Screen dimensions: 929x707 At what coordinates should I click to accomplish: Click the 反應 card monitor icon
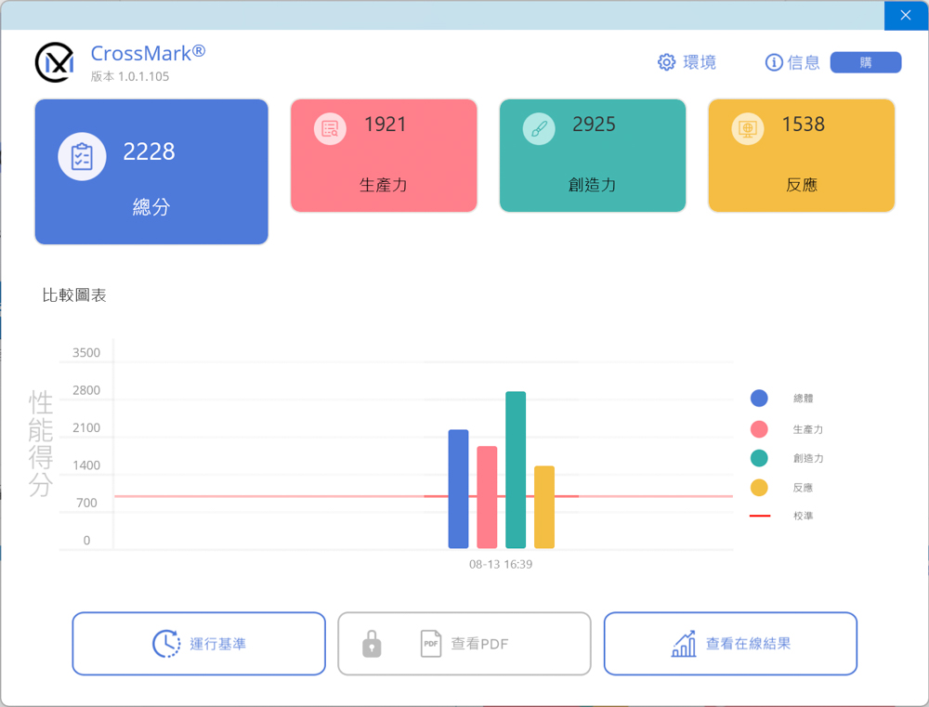[x=747, y=129]
